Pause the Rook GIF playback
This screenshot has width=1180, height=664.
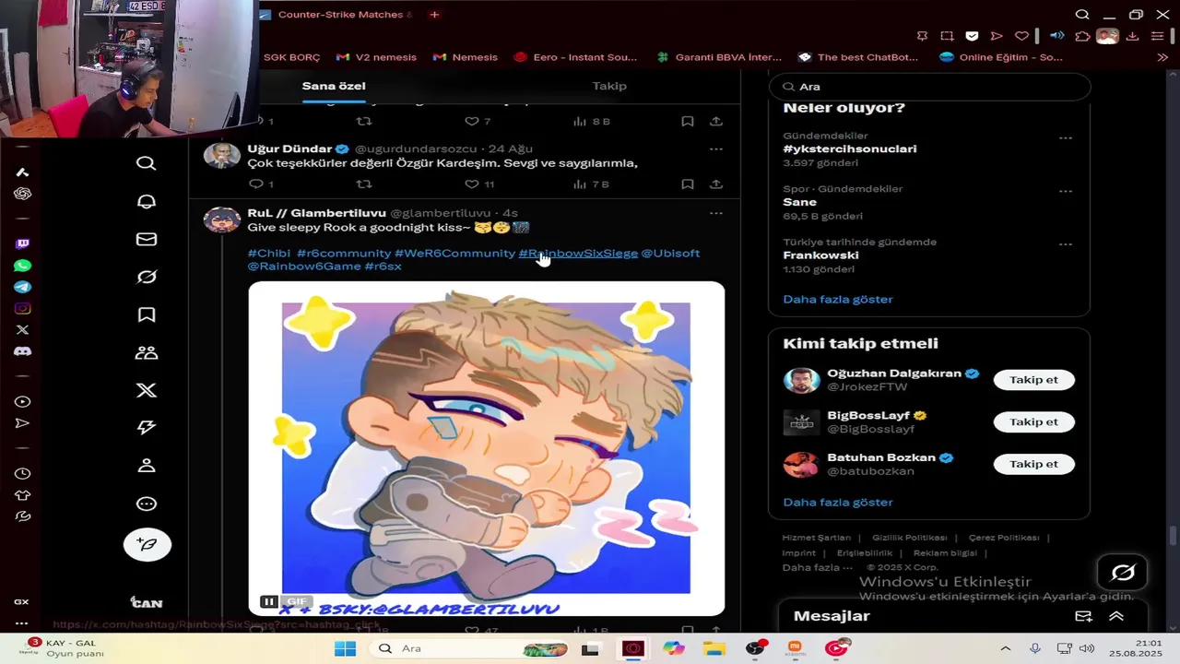(268, 601)
